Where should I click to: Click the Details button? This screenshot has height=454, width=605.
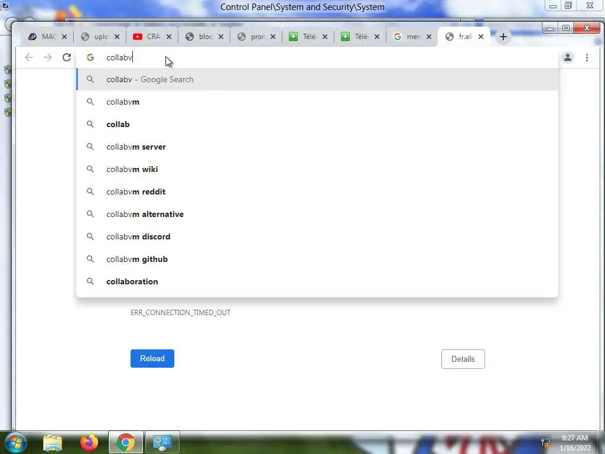(x=463, y=359)
